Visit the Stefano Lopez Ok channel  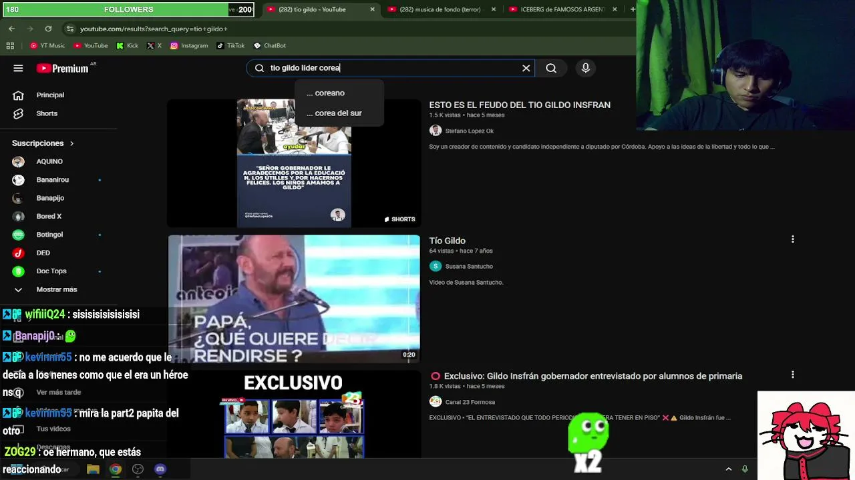pos(469,131)
